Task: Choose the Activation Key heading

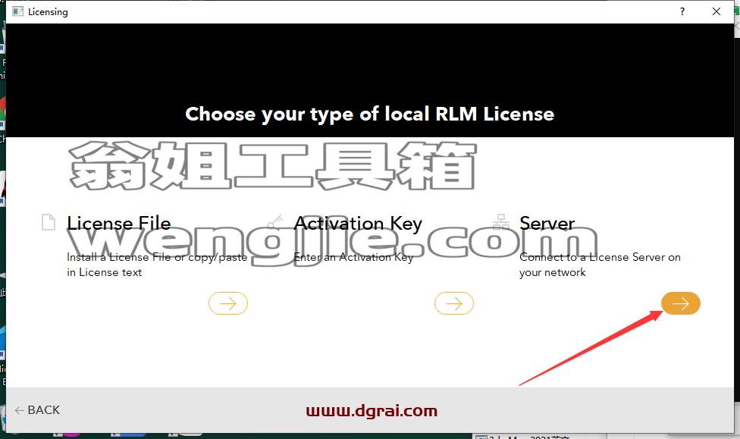Action: (358, 223)
